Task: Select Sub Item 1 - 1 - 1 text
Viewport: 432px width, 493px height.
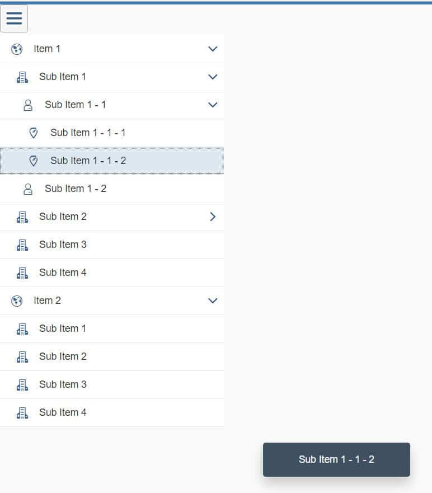Action: click(88, 133)
